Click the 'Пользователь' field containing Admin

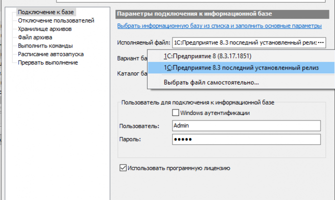point(246,125)
